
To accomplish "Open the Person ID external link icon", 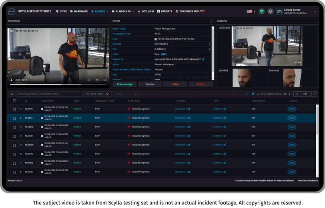I will [203, 59].
